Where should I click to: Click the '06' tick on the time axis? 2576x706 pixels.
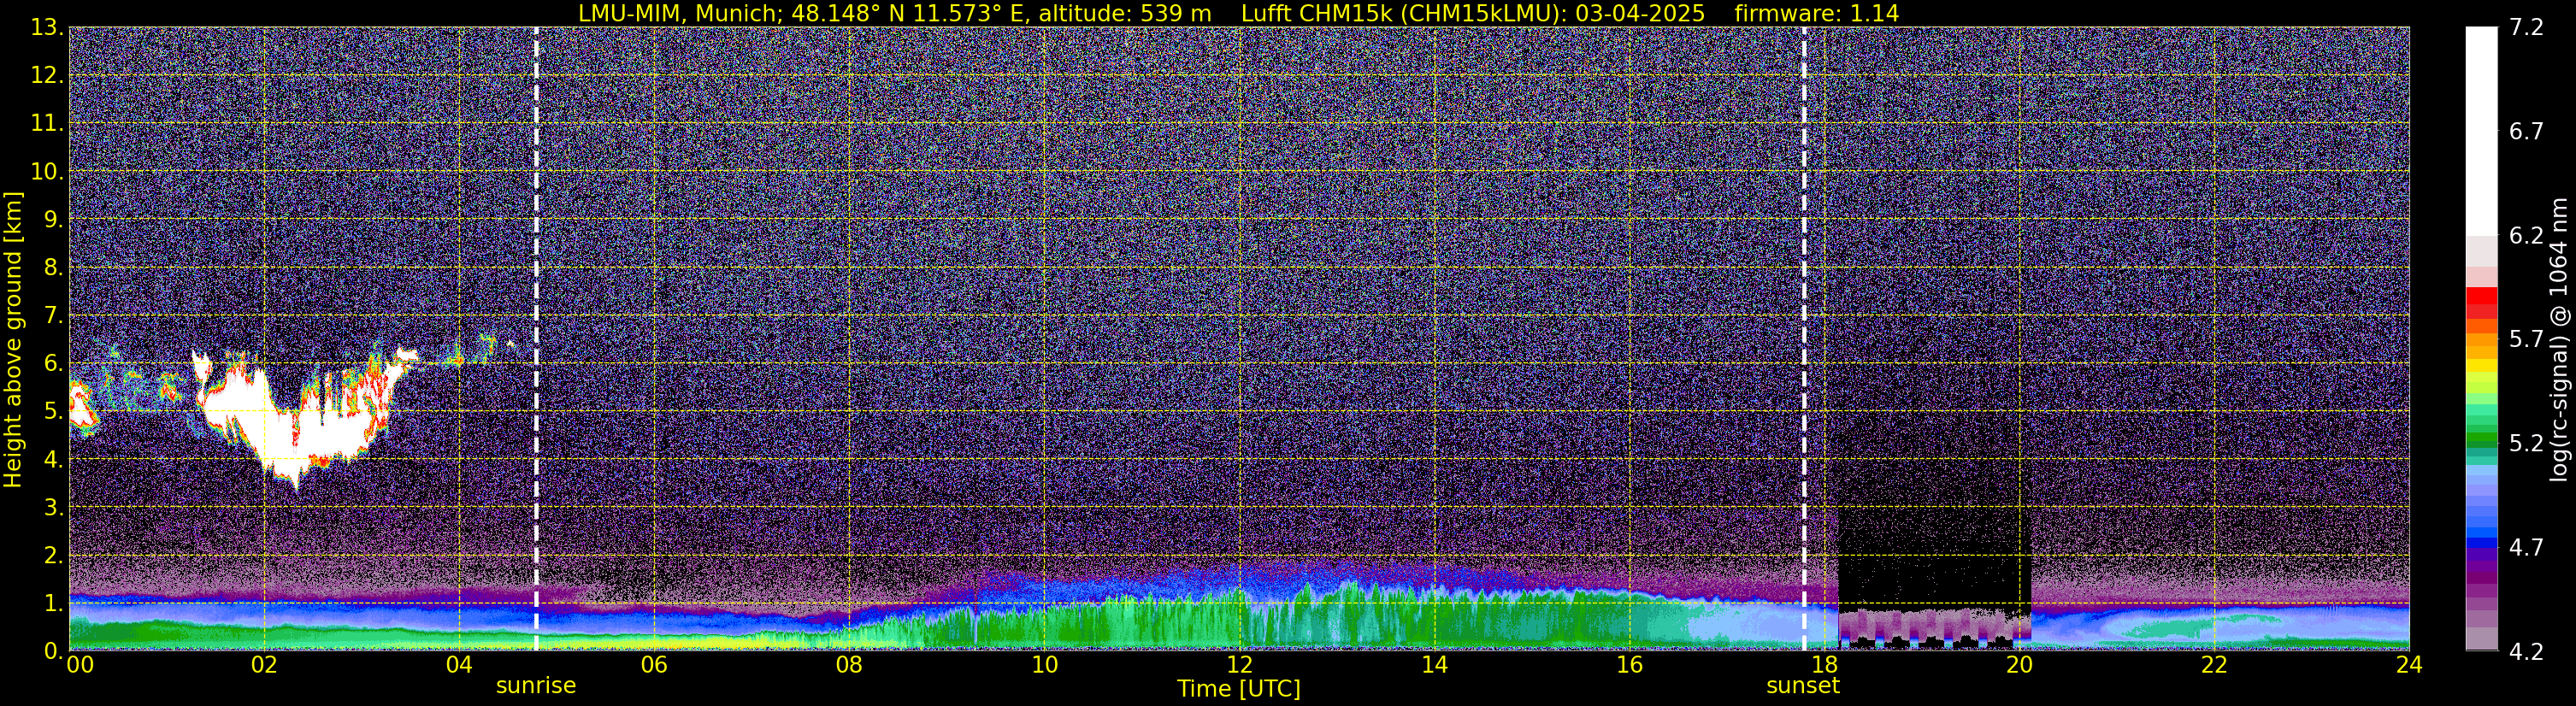click(x=654, y=665)
